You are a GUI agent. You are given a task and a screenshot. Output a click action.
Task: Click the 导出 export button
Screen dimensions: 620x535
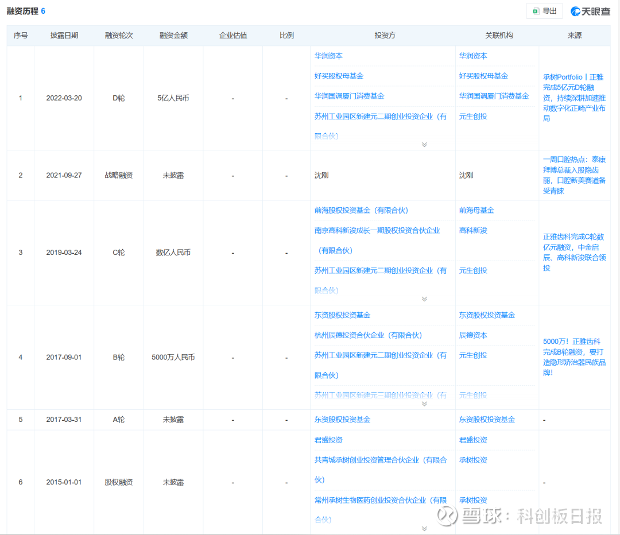point(544,11)
